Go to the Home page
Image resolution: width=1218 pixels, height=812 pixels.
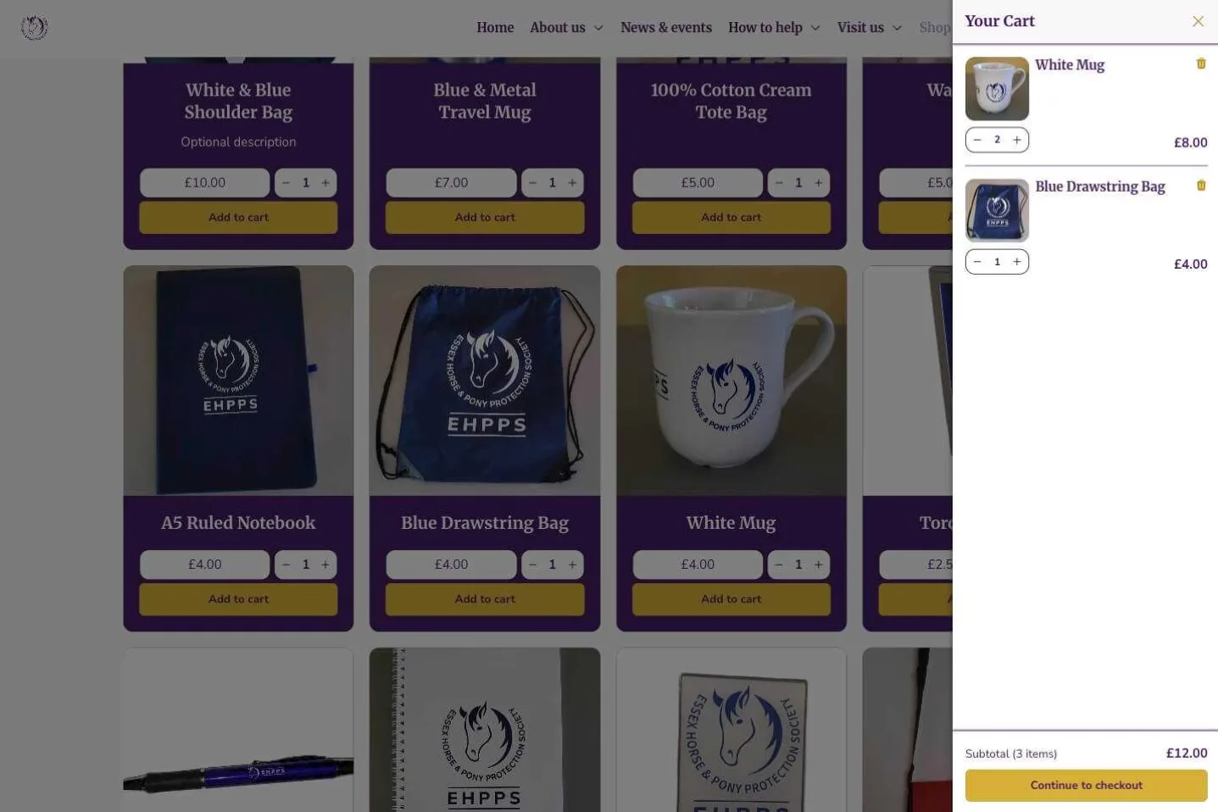[495, 27]
